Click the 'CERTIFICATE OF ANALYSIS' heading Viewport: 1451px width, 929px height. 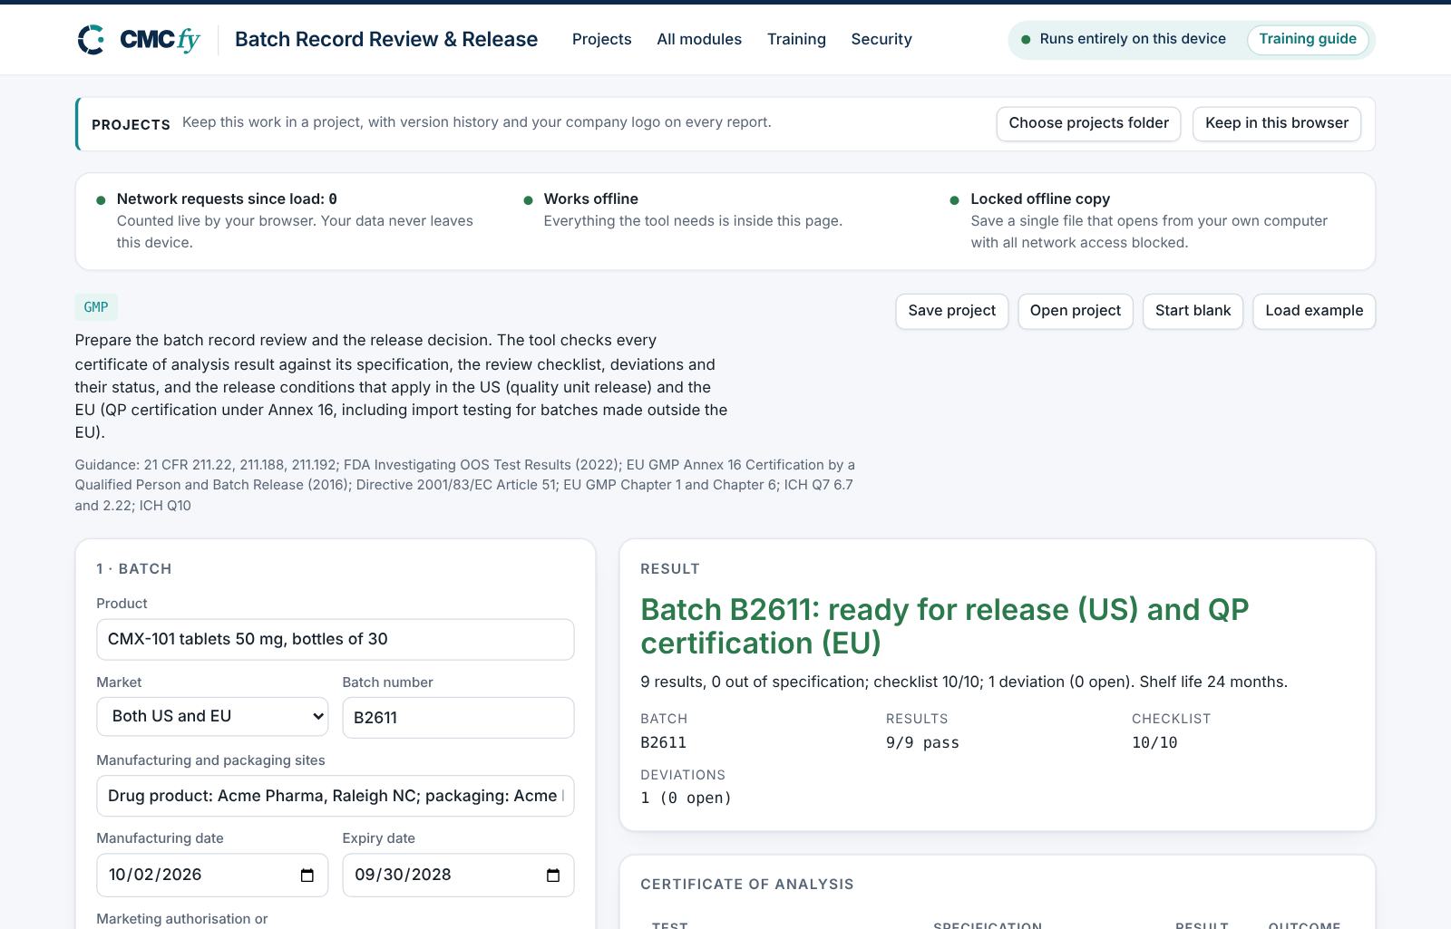pos(747,884)
